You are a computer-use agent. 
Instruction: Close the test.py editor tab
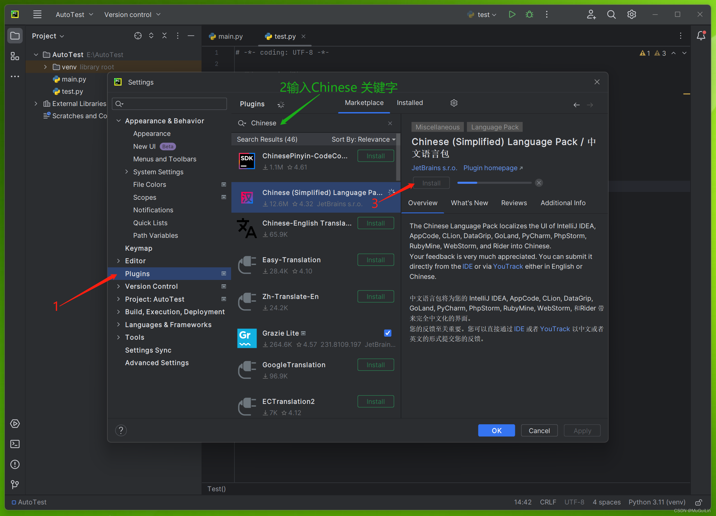[x=303, y=36]
